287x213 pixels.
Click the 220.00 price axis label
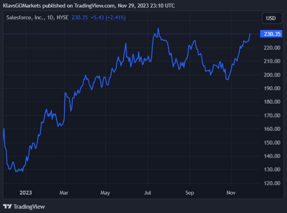[272, 48]
